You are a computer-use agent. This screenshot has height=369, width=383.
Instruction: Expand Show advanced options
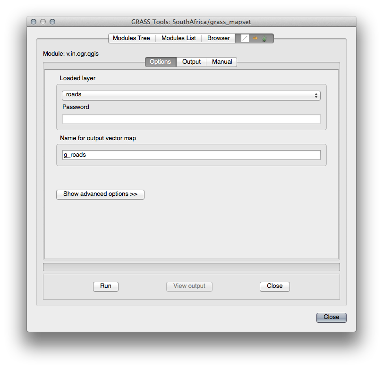point(100,194)
